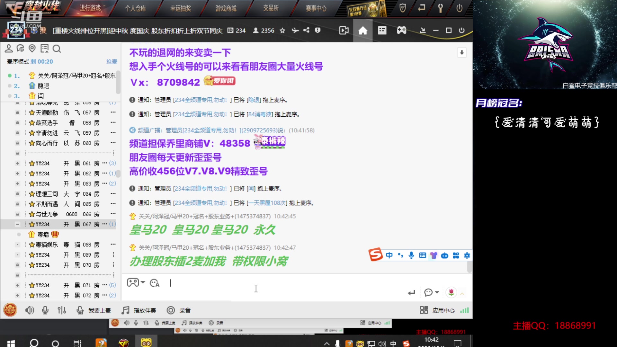Toggle the 录音 recording button
The image size is (617, 347).
point(179,310)
